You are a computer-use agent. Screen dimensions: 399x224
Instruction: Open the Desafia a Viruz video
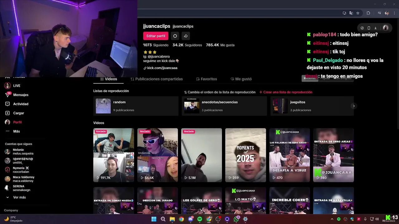coord(290,155)
